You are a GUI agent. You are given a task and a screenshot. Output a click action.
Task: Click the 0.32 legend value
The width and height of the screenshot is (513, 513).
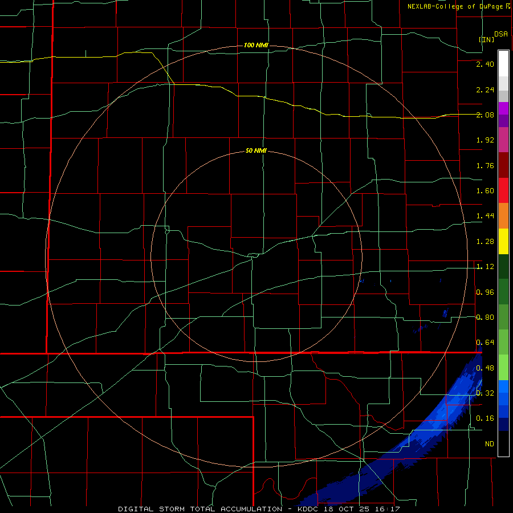click(x=485, y=393)
